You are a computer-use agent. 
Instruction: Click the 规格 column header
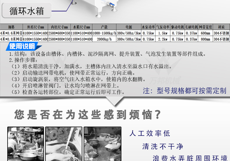(11, 27)
